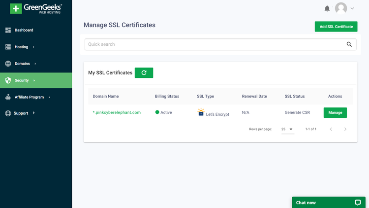
Task: Focus the Quick search field
Action: pyautogui.click(x=220, y=44)
